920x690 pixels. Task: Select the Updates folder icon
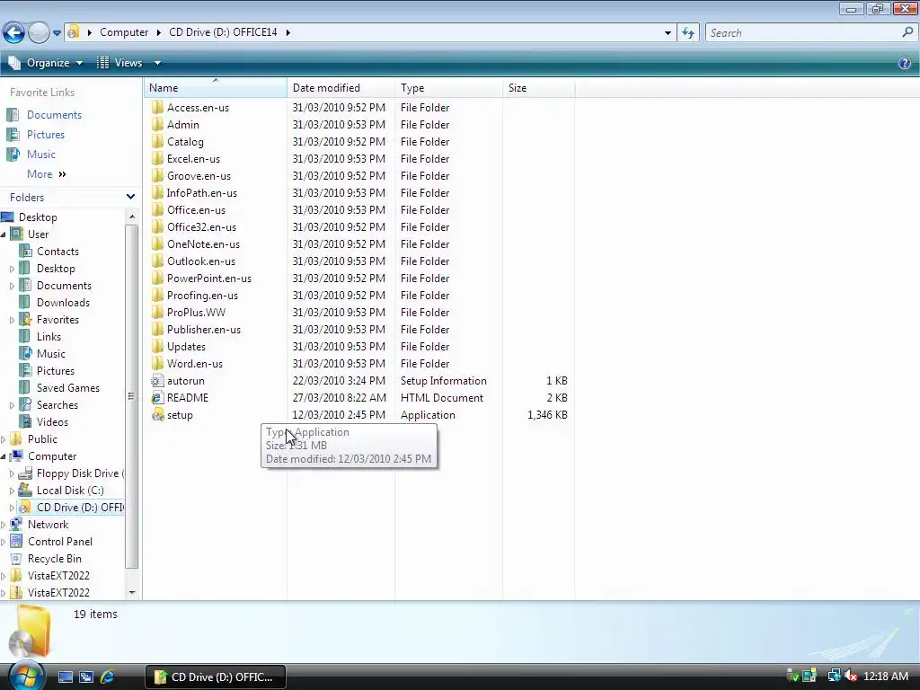coord(157,347)
